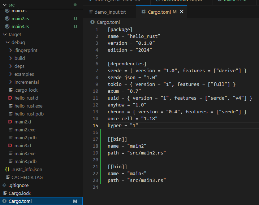Image resolution: width=259 pixels, height=205 pixels.
Task: Click line number 16 in the gutter
Action: click(96, 132)
